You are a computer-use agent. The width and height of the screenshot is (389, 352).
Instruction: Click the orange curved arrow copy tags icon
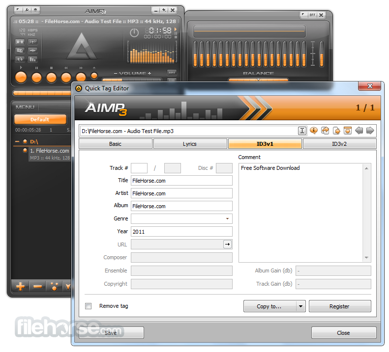click(x=325, y=130)
